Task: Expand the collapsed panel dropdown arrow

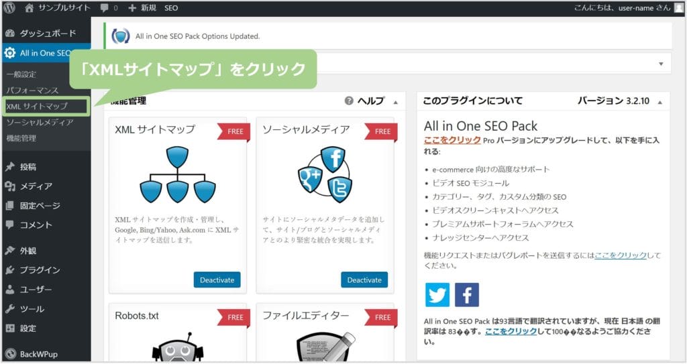Action: [x=661, y=64]
